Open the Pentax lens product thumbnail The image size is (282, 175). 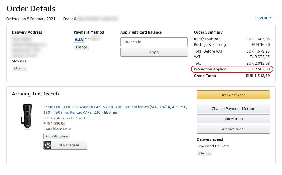[x=27, y=117]
